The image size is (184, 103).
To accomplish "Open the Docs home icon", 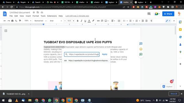I will 5,14.
